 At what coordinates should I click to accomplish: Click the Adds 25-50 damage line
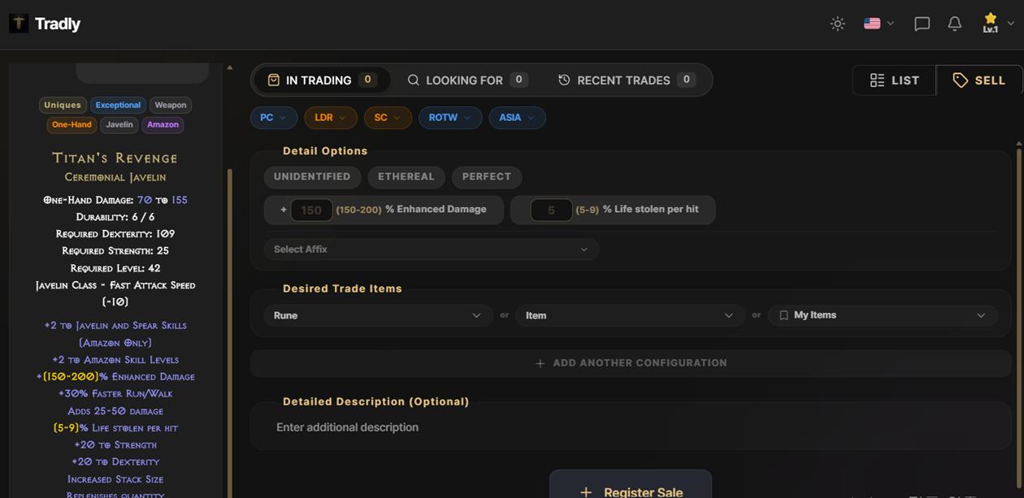pyautogui.click(x=115, y=411)
